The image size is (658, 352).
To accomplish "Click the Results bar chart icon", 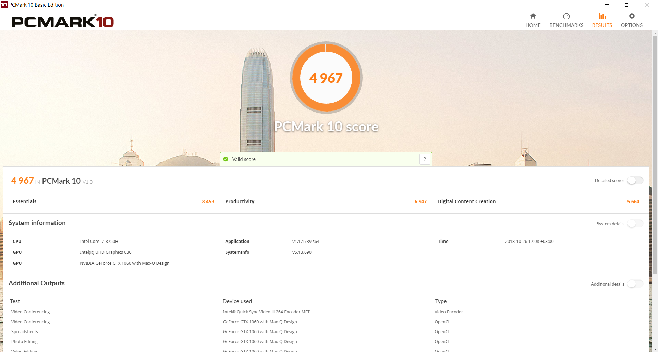I will pos(602,16).
